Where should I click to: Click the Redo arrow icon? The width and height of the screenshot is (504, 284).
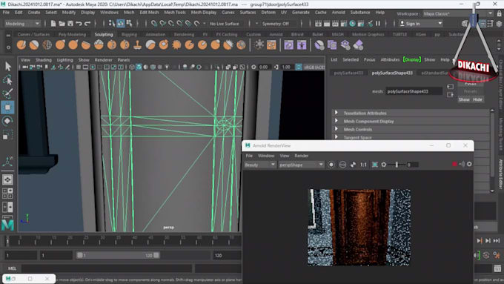87,24
